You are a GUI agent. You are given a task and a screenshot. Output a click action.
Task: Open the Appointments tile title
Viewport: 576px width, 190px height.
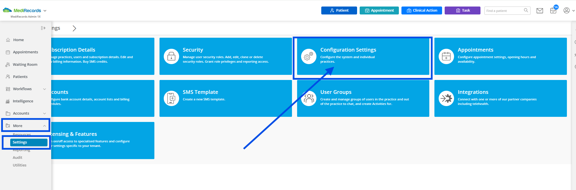tap(476, 50)
